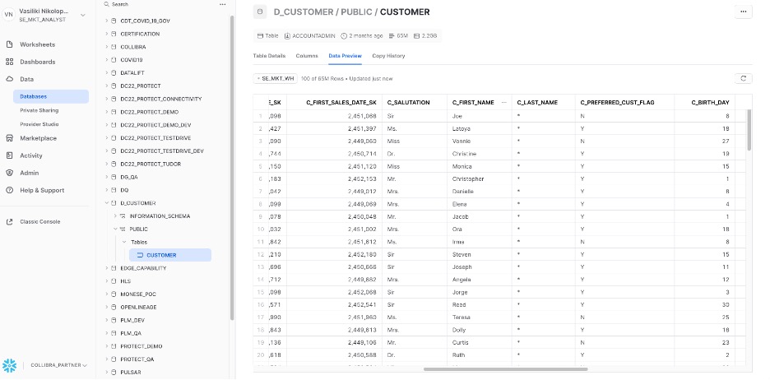Collapse the PUBLIC schema node
Viewport: 770px width, 380px height.
pyautogui.click(x=116, y=229)
